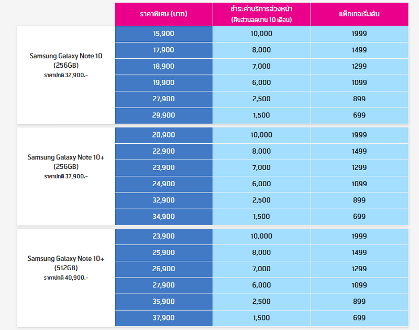419x330 pixels.
Task: Click the 2,500 prepayment in the 32,900 row
Action: click(x=261, y=200)
